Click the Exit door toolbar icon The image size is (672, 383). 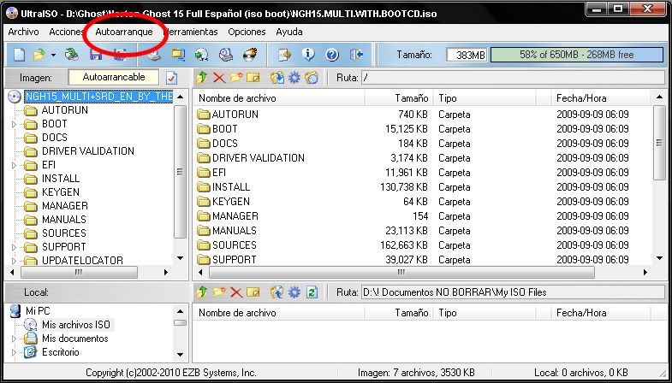click(356, 55)
